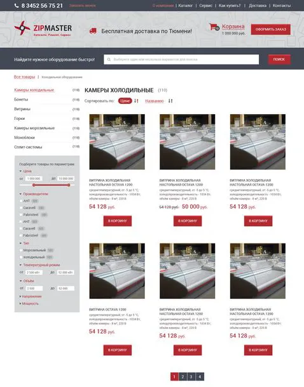Open the shopping cart icon
This screenshot has width=304, height=387.
(214, 27)
